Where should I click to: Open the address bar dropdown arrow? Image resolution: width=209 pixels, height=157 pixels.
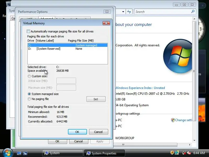click(123, 12)
